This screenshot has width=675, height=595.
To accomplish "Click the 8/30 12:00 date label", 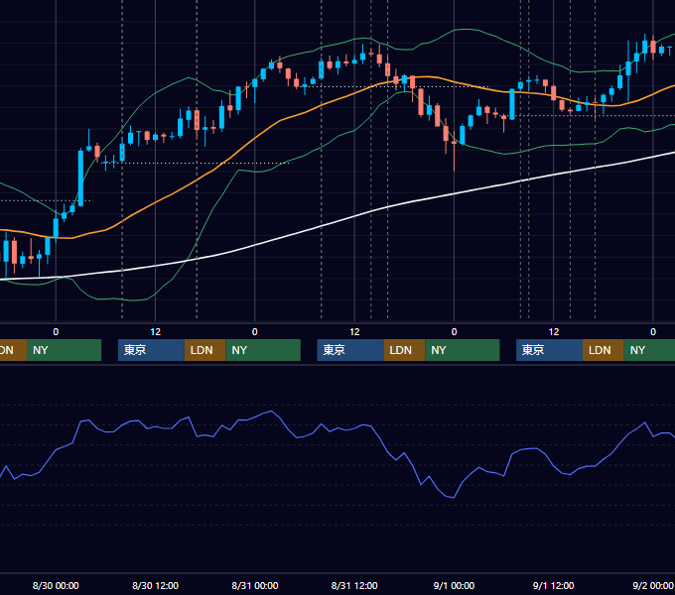I will 155,585.
